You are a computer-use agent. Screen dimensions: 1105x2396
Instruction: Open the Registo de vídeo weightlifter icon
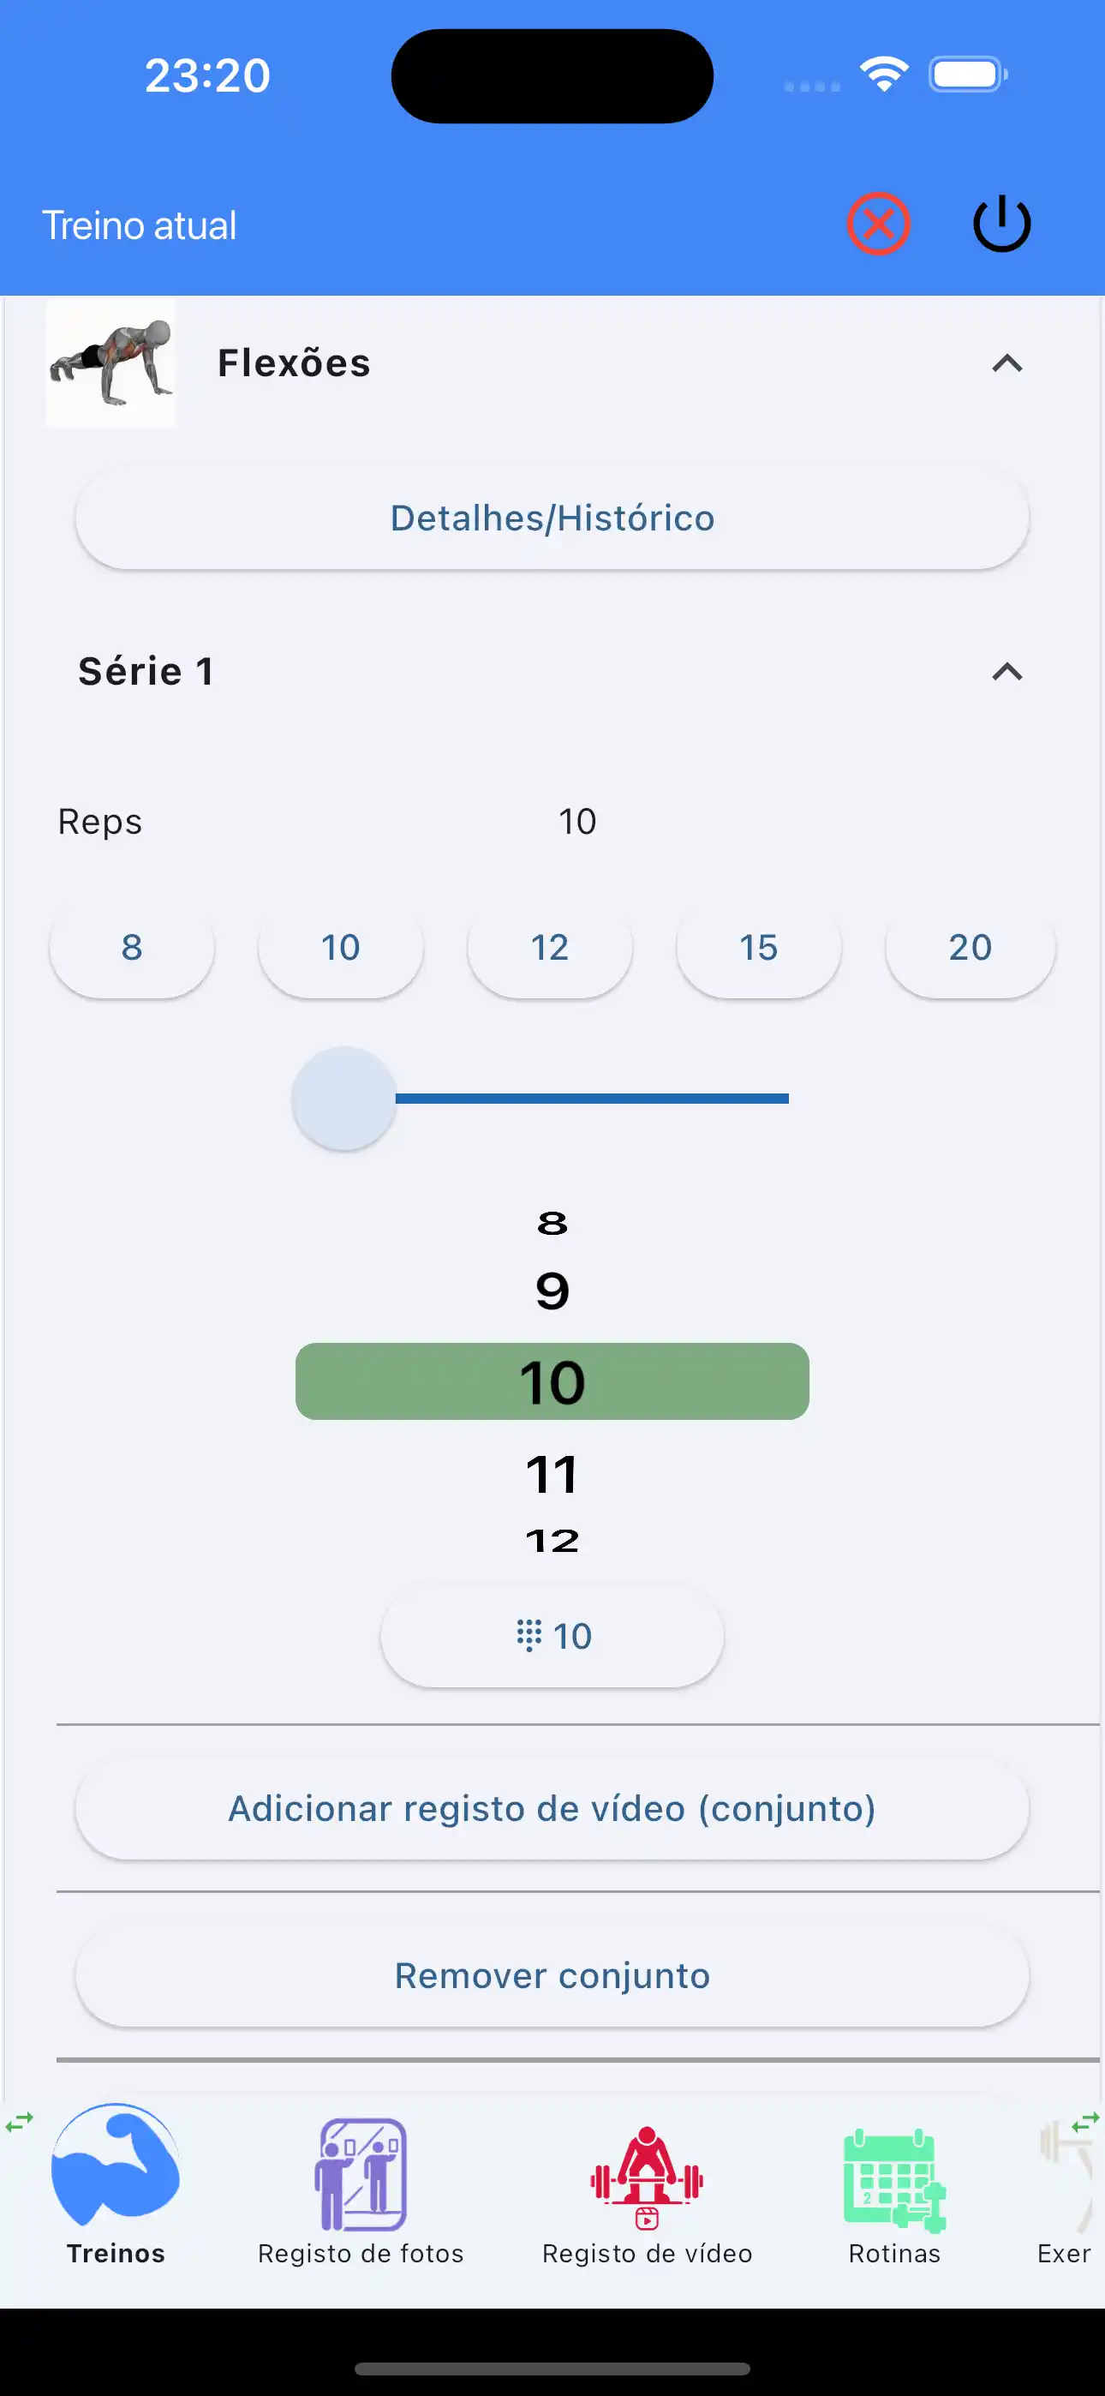(x=647, y=2177)
